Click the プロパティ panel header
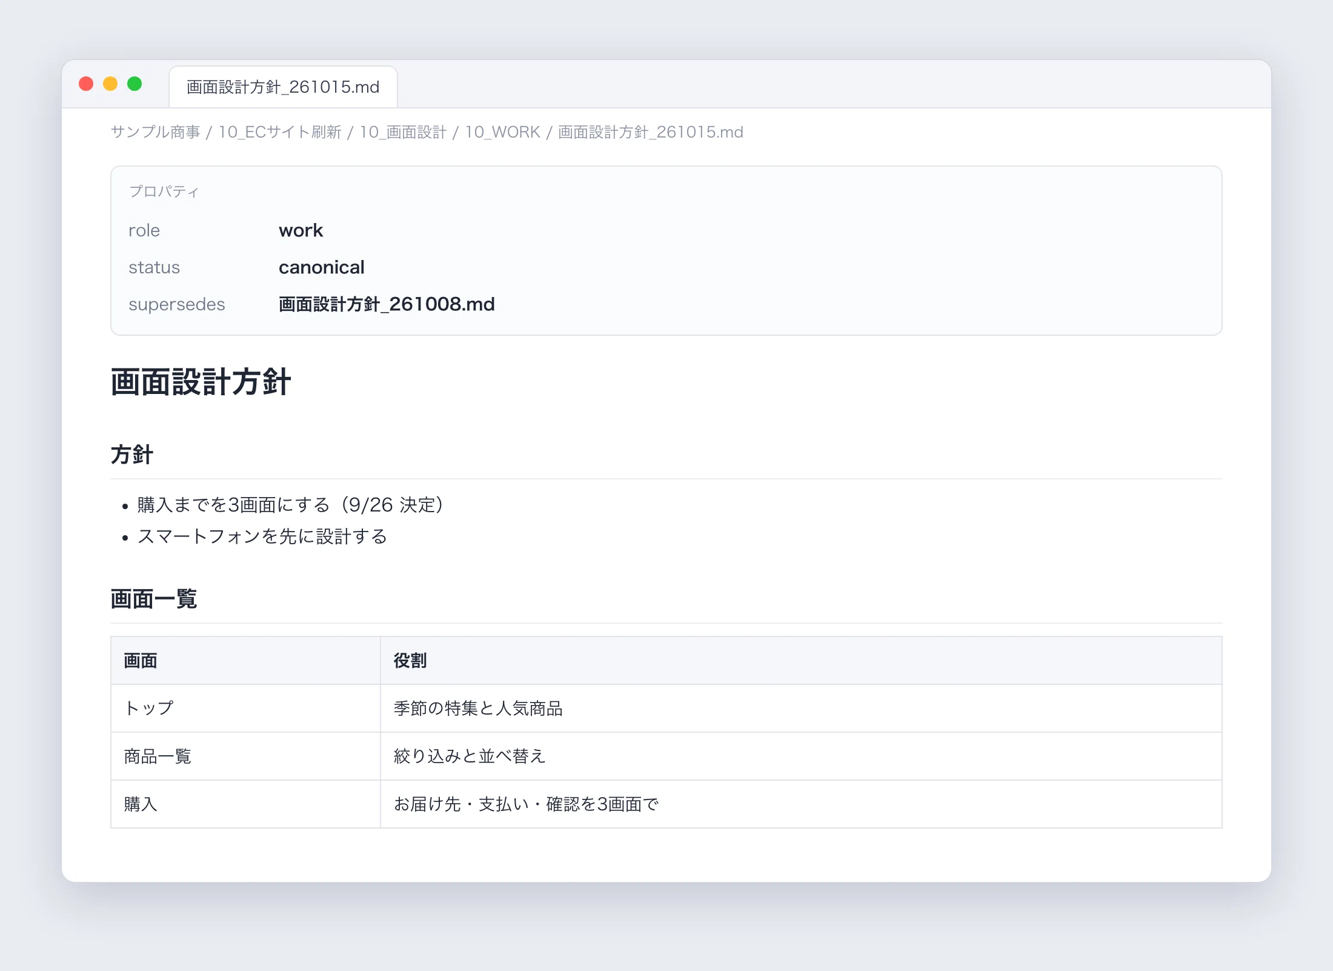Image resolution: width=1333 pixels, height=971 pixels. click(x=164, y=192)
